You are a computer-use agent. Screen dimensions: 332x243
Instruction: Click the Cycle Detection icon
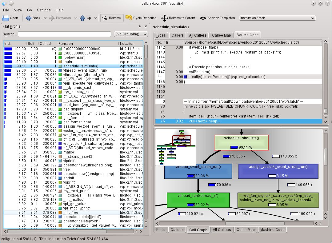pos(129,18)
